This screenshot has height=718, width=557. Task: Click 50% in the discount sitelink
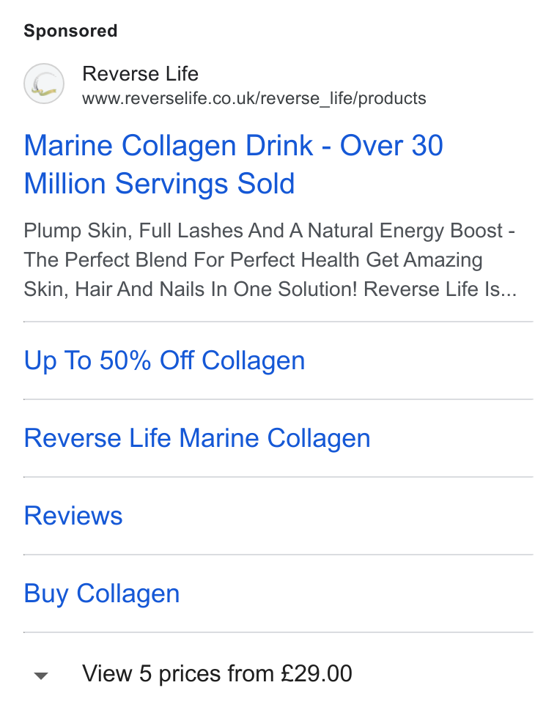click(125, 360)
